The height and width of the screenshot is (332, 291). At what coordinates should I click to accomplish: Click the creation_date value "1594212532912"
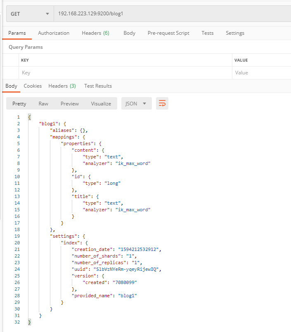pyautogui.click(x=138, y=249)
